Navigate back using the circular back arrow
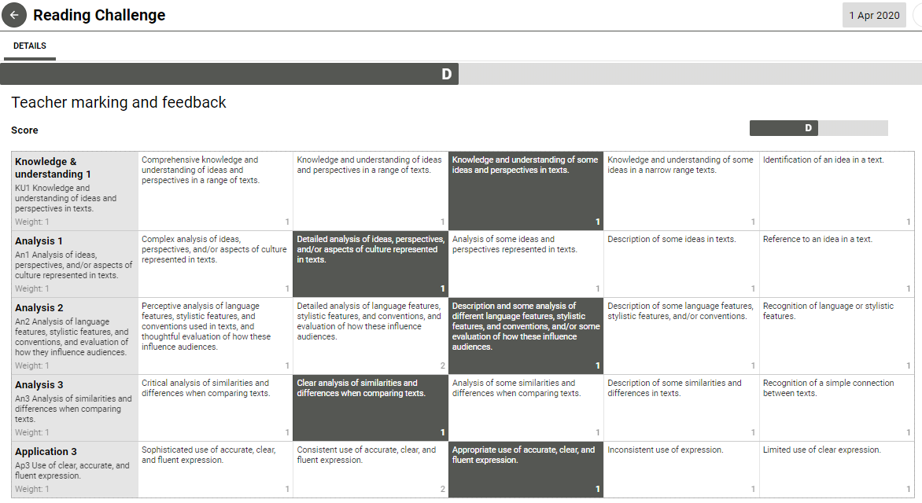The height and width of the screenshot is (503, 922). (14, 15)
